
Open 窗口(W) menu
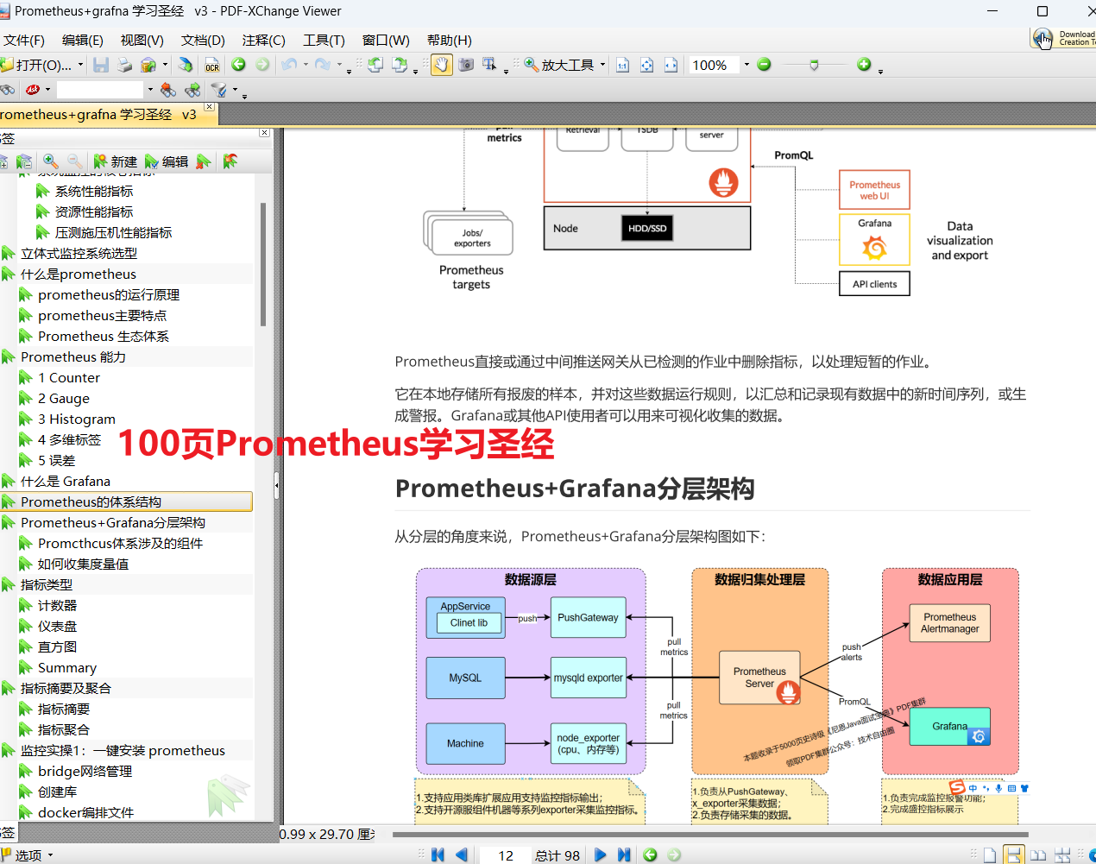pos(386,41)
